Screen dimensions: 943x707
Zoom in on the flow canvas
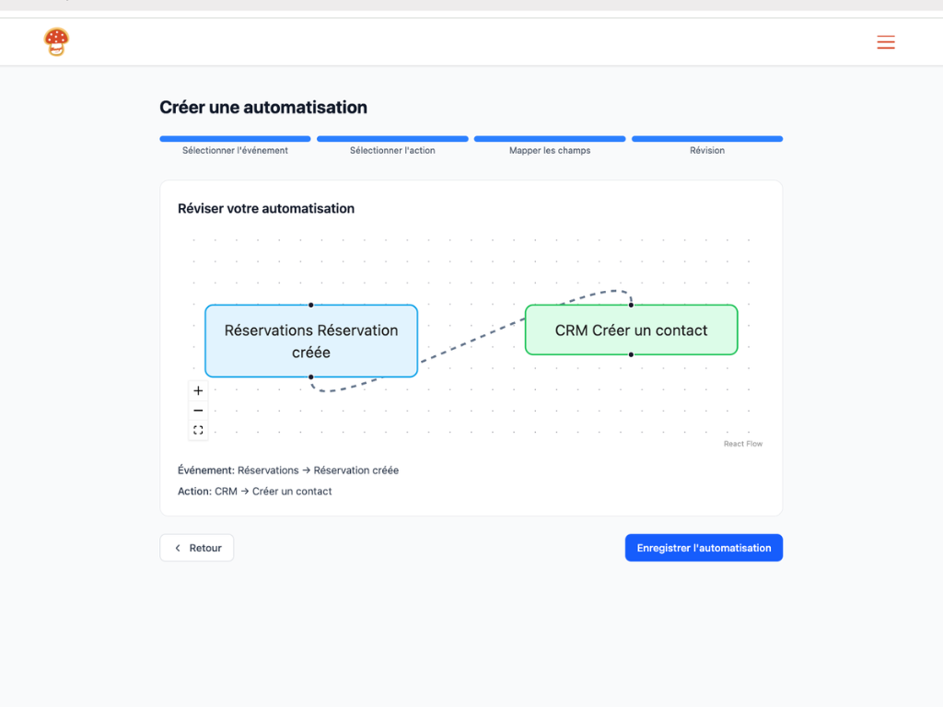198,390
